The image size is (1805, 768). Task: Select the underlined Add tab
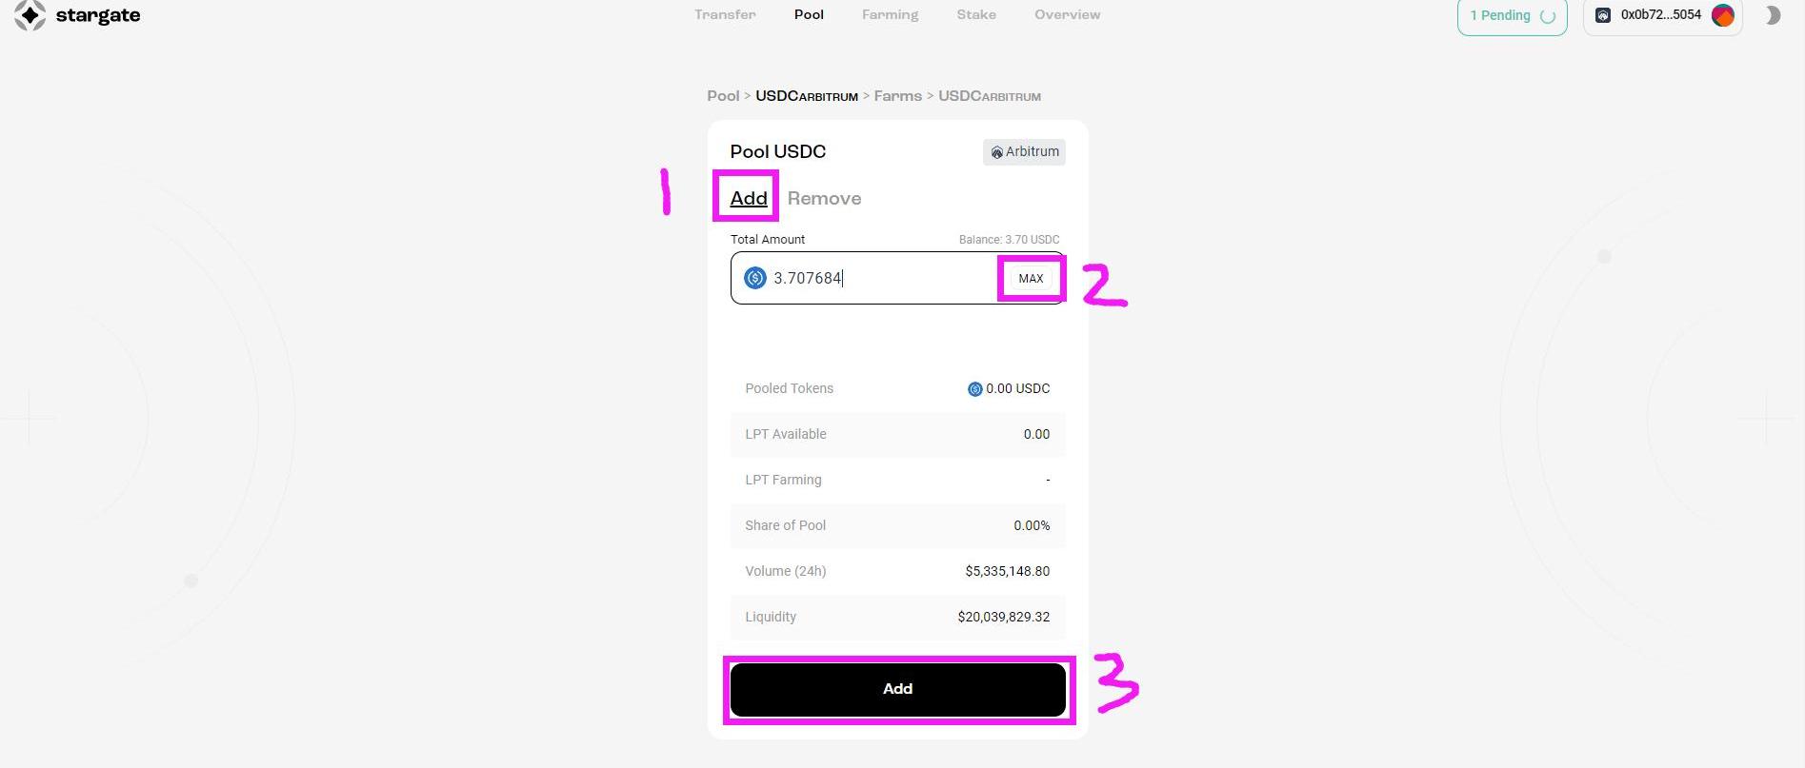749,198
